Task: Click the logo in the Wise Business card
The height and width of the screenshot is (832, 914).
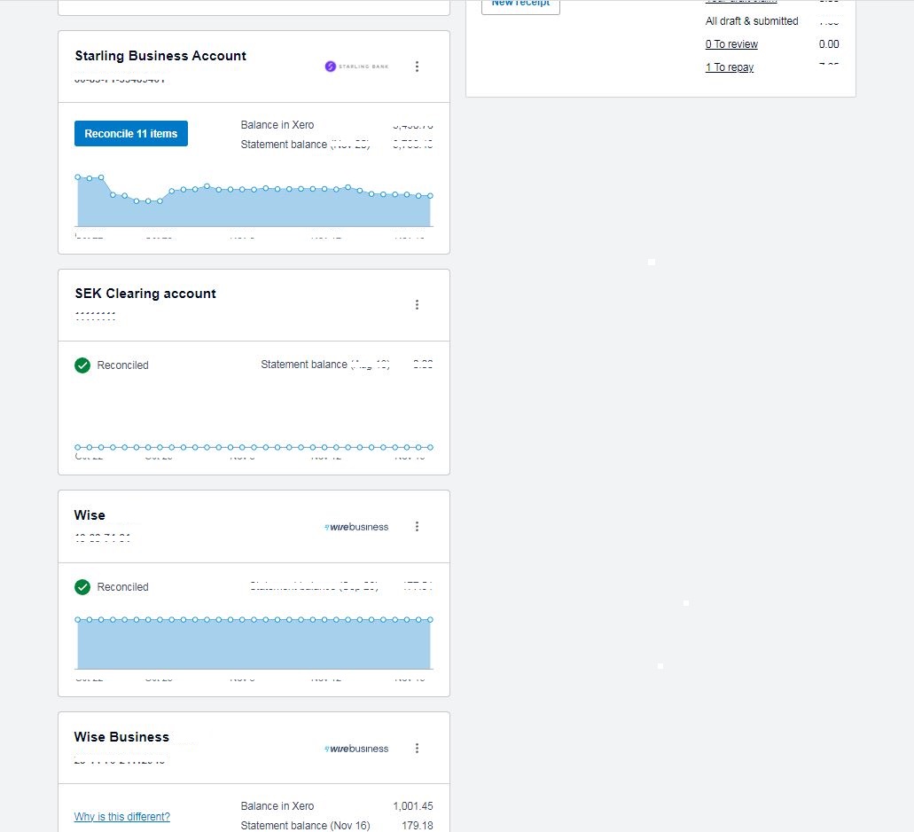Action: (x=356, y=749)
